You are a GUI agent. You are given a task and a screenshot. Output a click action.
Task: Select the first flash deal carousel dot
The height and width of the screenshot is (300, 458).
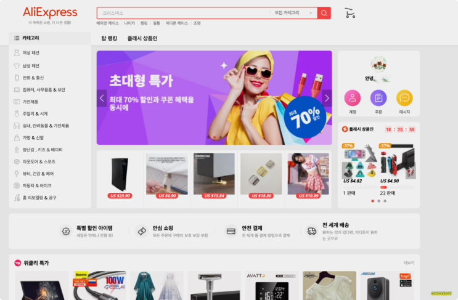point(372,201)
